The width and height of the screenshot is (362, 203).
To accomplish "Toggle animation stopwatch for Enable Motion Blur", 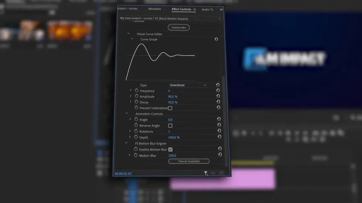I will pyautogui.click(x=136, y=149).
